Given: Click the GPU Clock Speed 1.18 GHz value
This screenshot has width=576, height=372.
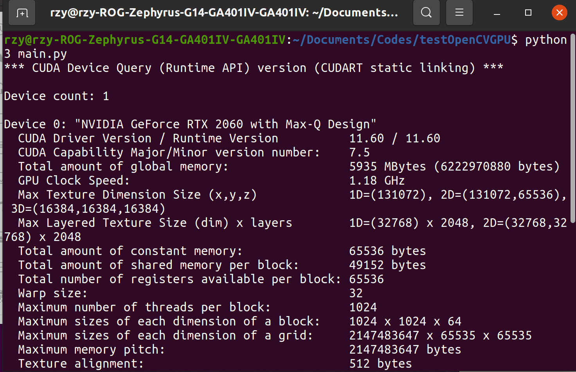Looking at the screenshot, I should click(377, 181).
